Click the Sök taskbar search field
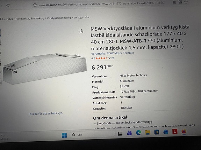Viewport: 201px width, 150px height. point(93,135)
